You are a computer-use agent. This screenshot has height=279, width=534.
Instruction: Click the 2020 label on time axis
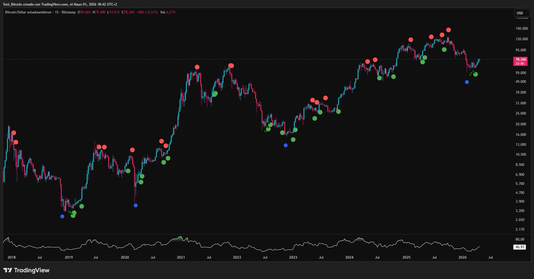click(125, 258)
